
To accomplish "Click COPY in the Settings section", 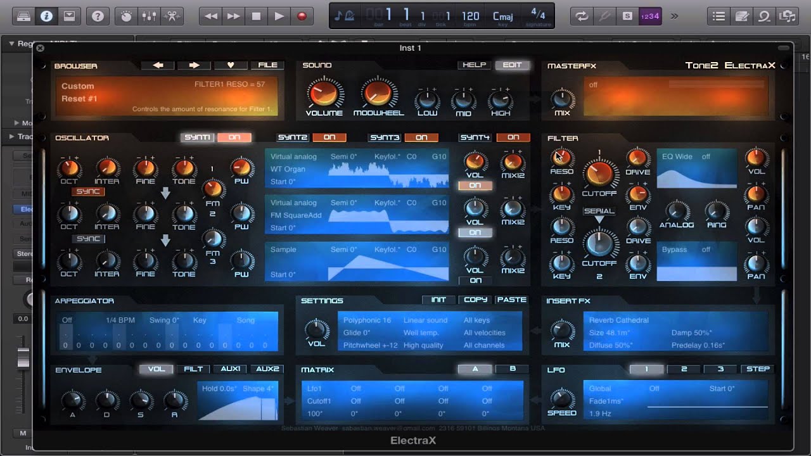I will [x=475, y=300].
